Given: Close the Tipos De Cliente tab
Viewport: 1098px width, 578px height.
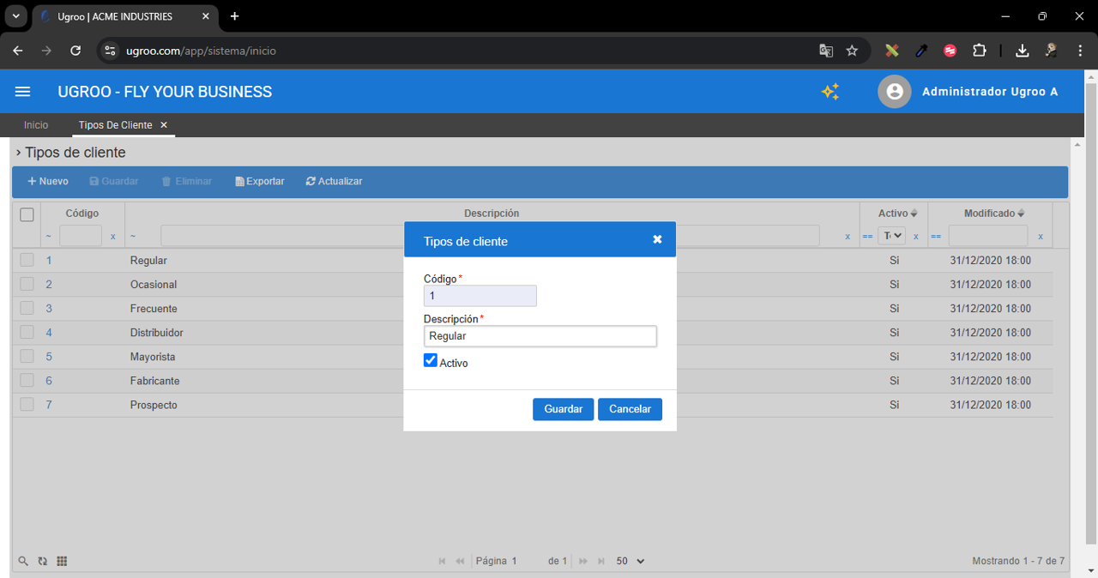Looking at the screenshot, I should pyautogui.click(x=164, y=125).
